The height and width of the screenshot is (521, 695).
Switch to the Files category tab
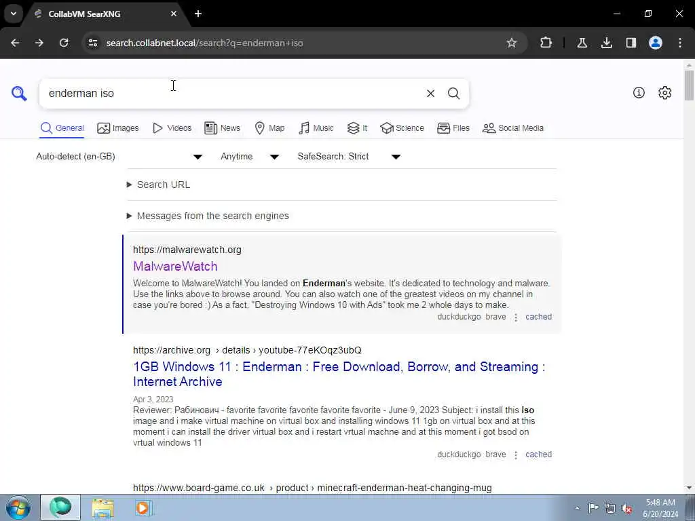(x=453, y=128)
